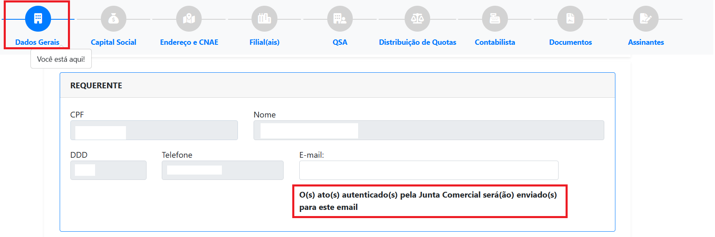
Task: Click the Contabilista cash register icon
Action: tap(495, 19)
